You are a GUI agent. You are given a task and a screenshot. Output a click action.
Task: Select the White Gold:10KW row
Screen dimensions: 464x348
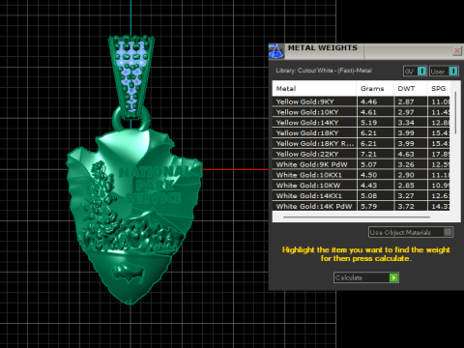pyautogui.click(x=361, y=186)
